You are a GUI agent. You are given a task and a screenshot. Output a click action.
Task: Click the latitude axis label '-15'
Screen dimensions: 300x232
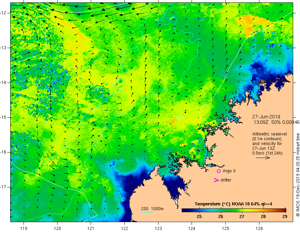[x=4, y=117]
